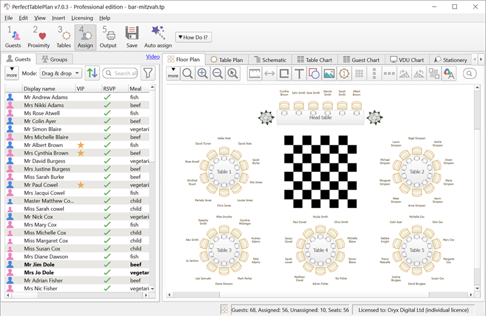Image resolution: width=486 pixels, height=316 pixels.
Task: Select the Table Chart tab
Action: [315, 60]
